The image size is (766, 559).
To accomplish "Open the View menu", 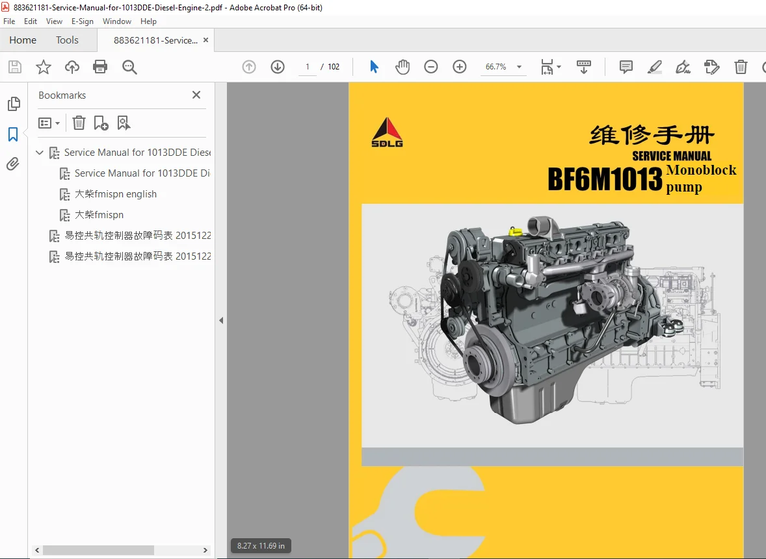I will tap(54, 21).
